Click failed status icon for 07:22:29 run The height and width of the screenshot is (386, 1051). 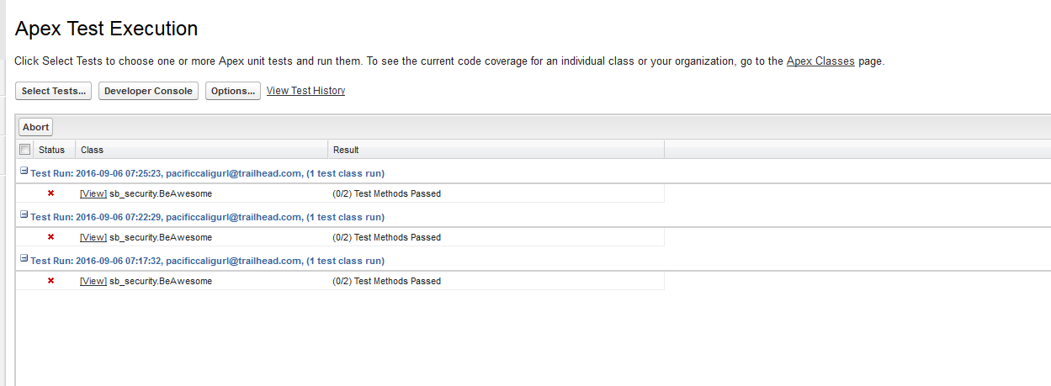[50, 237]
